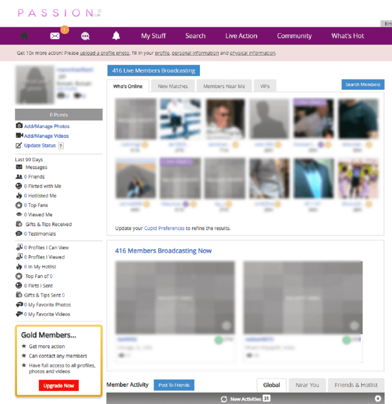
Task: Toggle the Global activity filter
Action: pos(271,385)
